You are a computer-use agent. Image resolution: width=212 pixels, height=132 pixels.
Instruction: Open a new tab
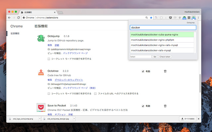(60, 13)
